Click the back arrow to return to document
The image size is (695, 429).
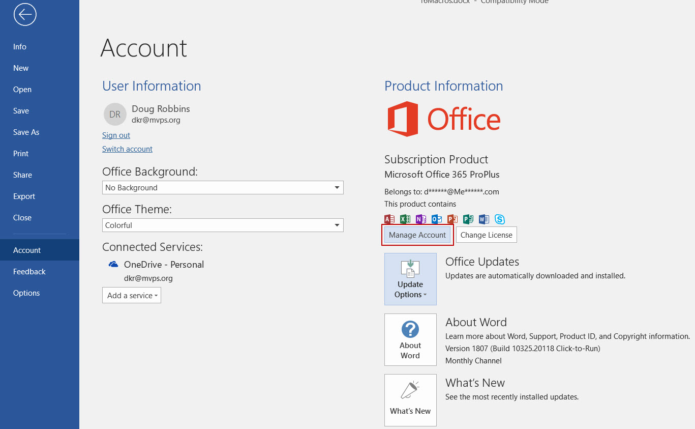25,14
